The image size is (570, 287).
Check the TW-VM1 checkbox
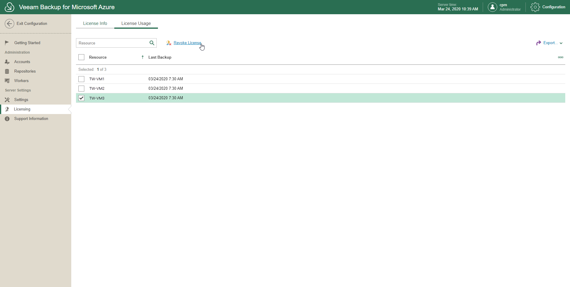(81, 79)
